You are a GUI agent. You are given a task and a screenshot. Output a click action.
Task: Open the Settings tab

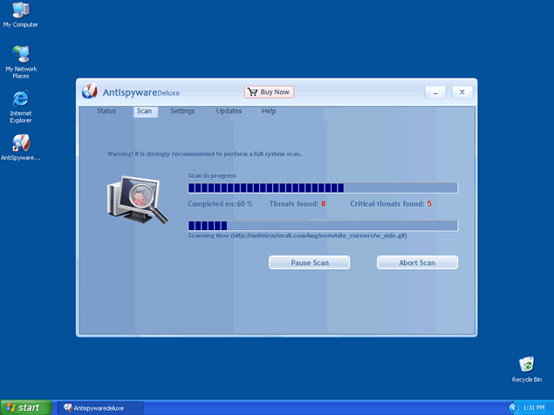(x=182, y=112)
